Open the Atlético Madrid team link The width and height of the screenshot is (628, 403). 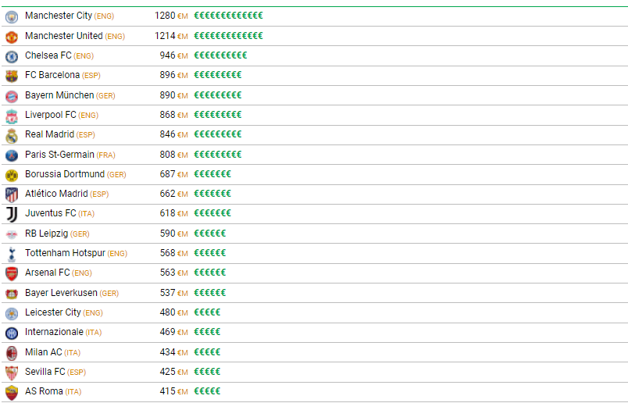(x=56, y=194)
